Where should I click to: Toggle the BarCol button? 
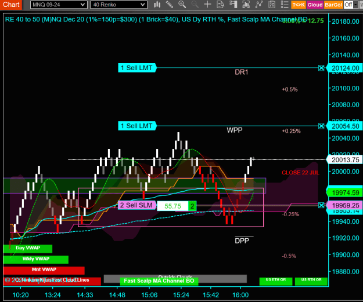pyautogui.click(x=333, y=5)
